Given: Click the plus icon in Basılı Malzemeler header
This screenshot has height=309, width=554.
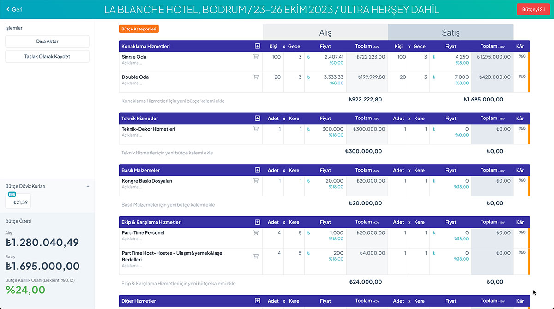Looking at the screenshot, I should click(257, 170).
